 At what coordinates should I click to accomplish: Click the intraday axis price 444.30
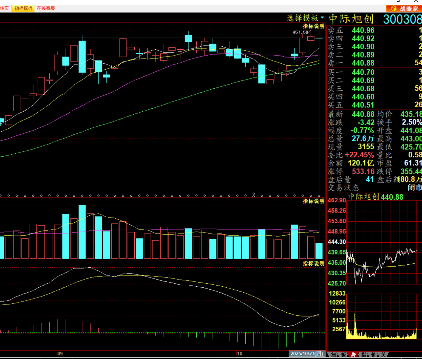[337, 242]
